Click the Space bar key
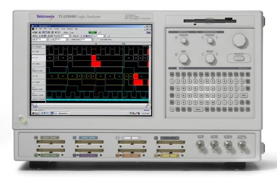Screen dimensions: 277x180 pos(198,109)
